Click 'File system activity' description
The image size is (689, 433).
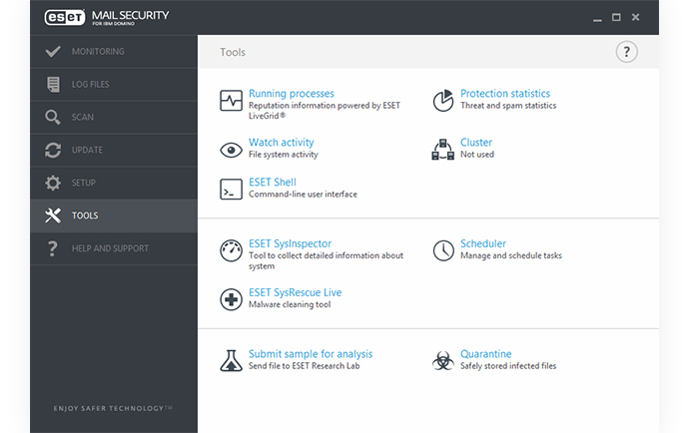(x=283, y=155)
